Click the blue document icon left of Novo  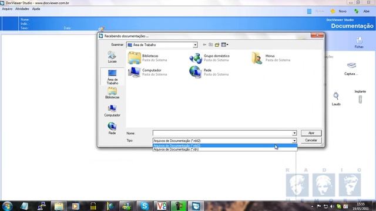click(x=310, y=11)
